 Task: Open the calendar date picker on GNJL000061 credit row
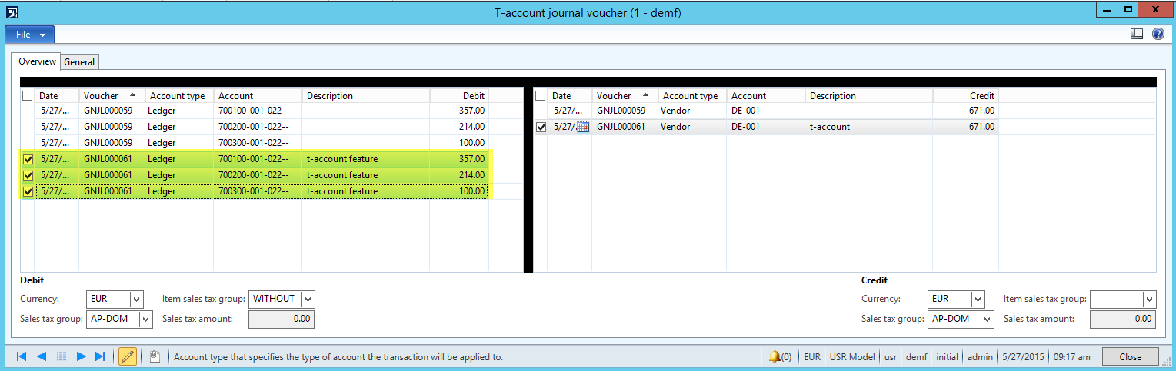pos(582,127)
